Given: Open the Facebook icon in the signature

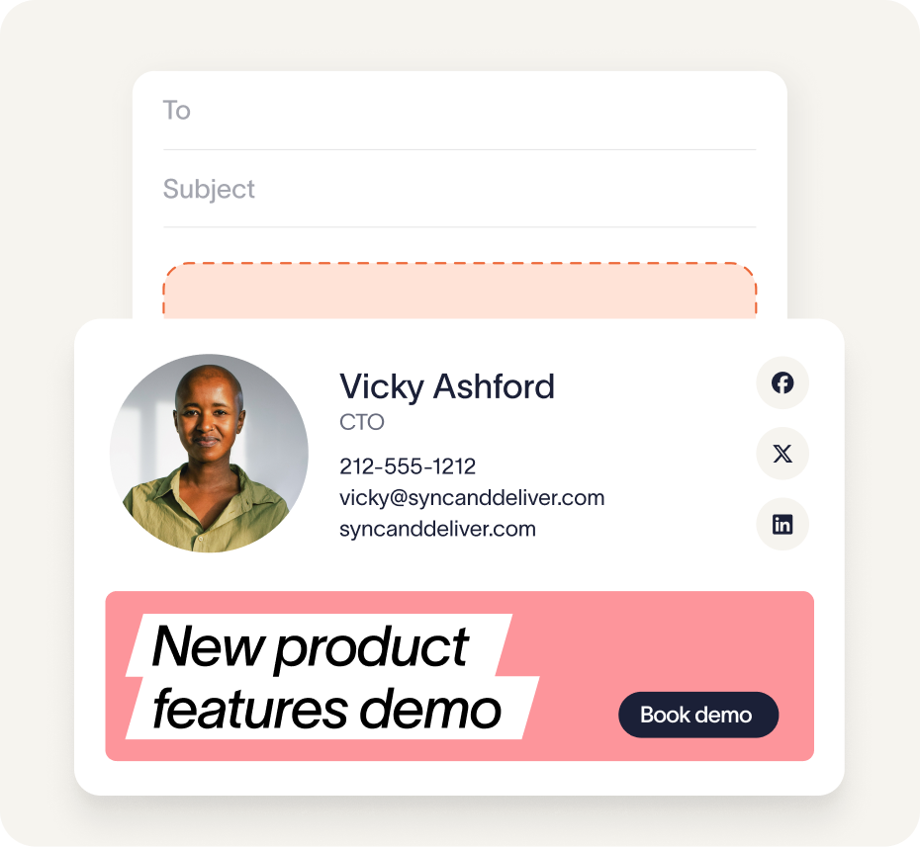Looking at the screenshot, I should point(782,382).
